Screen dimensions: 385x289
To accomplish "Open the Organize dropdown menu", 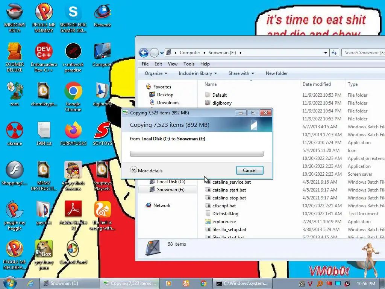I will (x=156, y=73).
